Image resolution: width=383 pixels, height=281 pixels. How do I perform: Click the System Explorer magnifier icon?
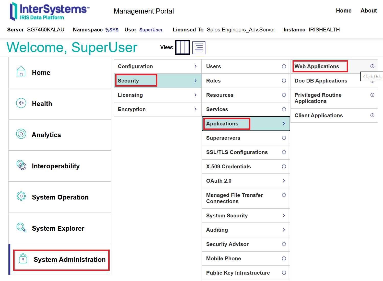click(21, 227)
